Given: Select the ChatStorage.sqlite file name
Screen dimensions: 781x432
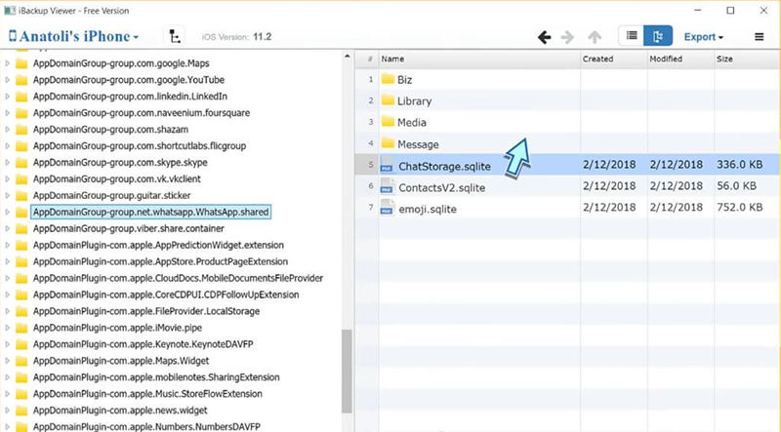Looking at the screenshot, I should [445, 166].
